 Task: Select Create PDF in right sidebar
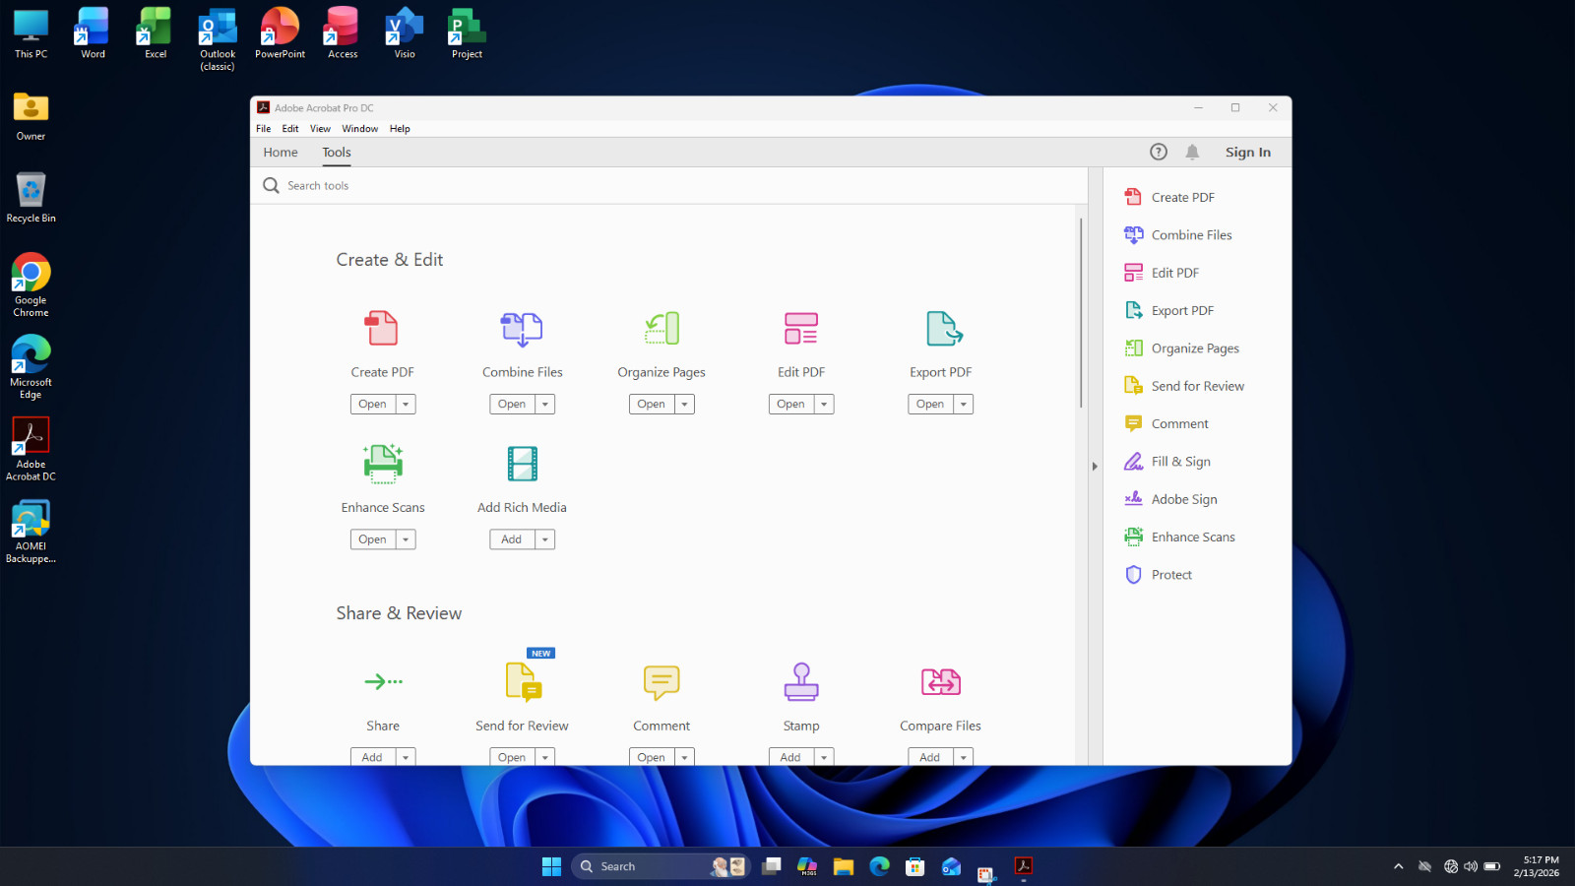[x=1169, y=197]
